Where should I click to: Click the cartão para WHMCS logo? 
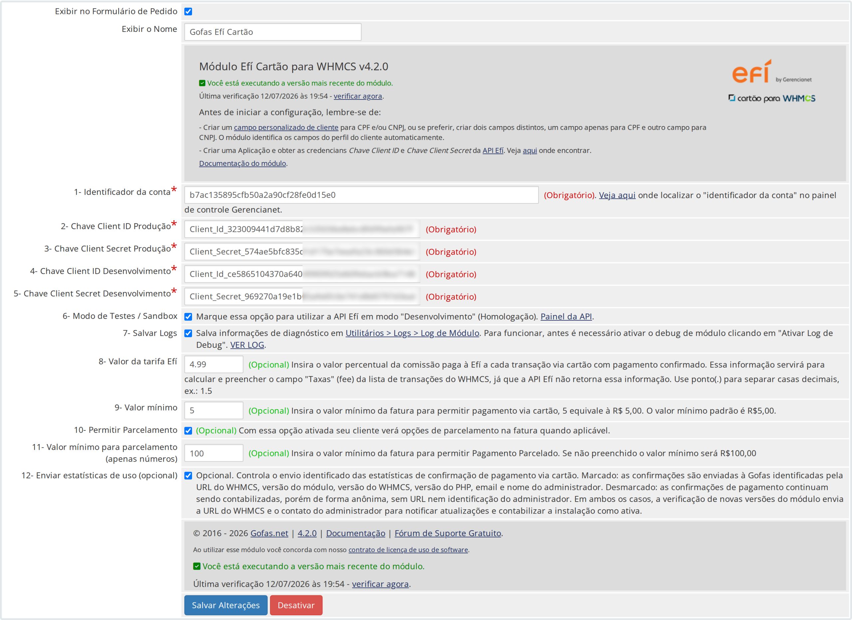coord(771,98)
